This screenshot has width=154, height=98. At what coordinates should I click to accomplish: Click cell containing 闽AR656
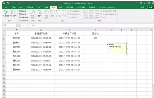click(x=16, y=70)
